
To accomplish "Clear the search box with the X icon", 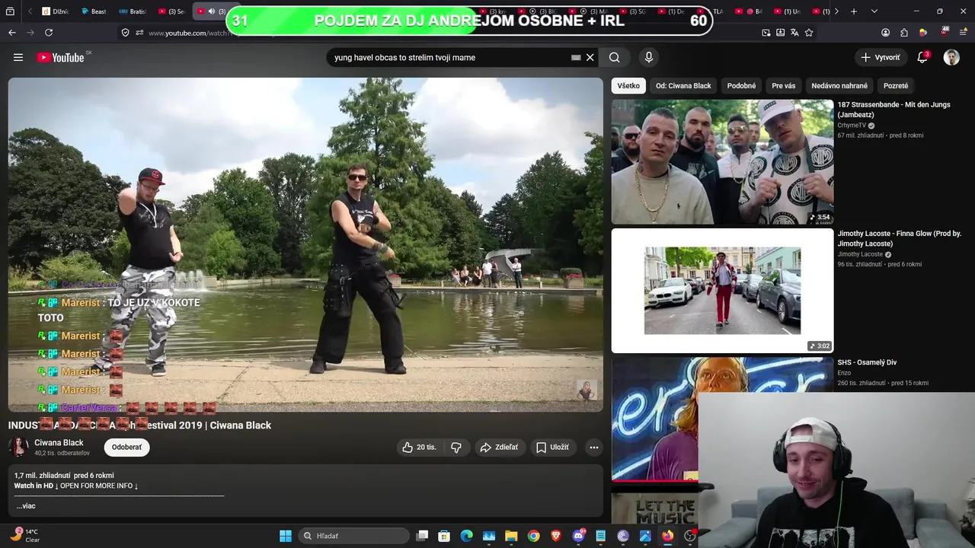I will (590, 57).
